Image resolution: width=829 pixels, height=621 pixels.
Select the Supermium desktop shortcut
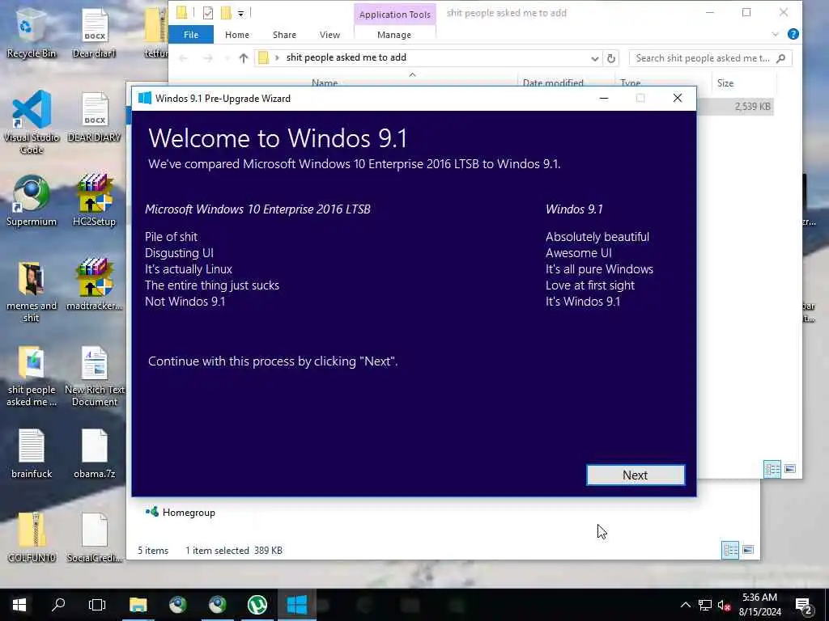point(32,201)
